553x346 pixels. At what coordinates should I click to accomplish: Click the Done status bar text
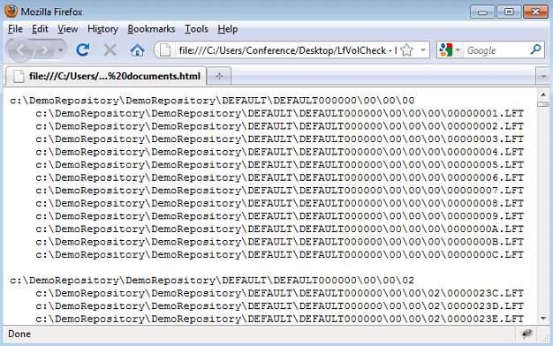[x=19, y=334]
